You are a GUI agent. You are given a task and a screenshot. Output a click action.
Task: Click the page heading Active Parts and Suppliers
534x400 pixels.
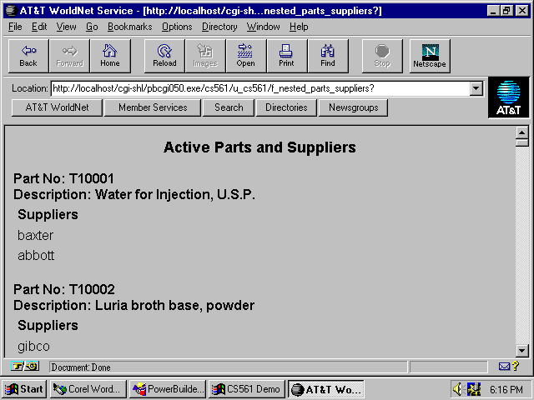click(x=259, y=147)
